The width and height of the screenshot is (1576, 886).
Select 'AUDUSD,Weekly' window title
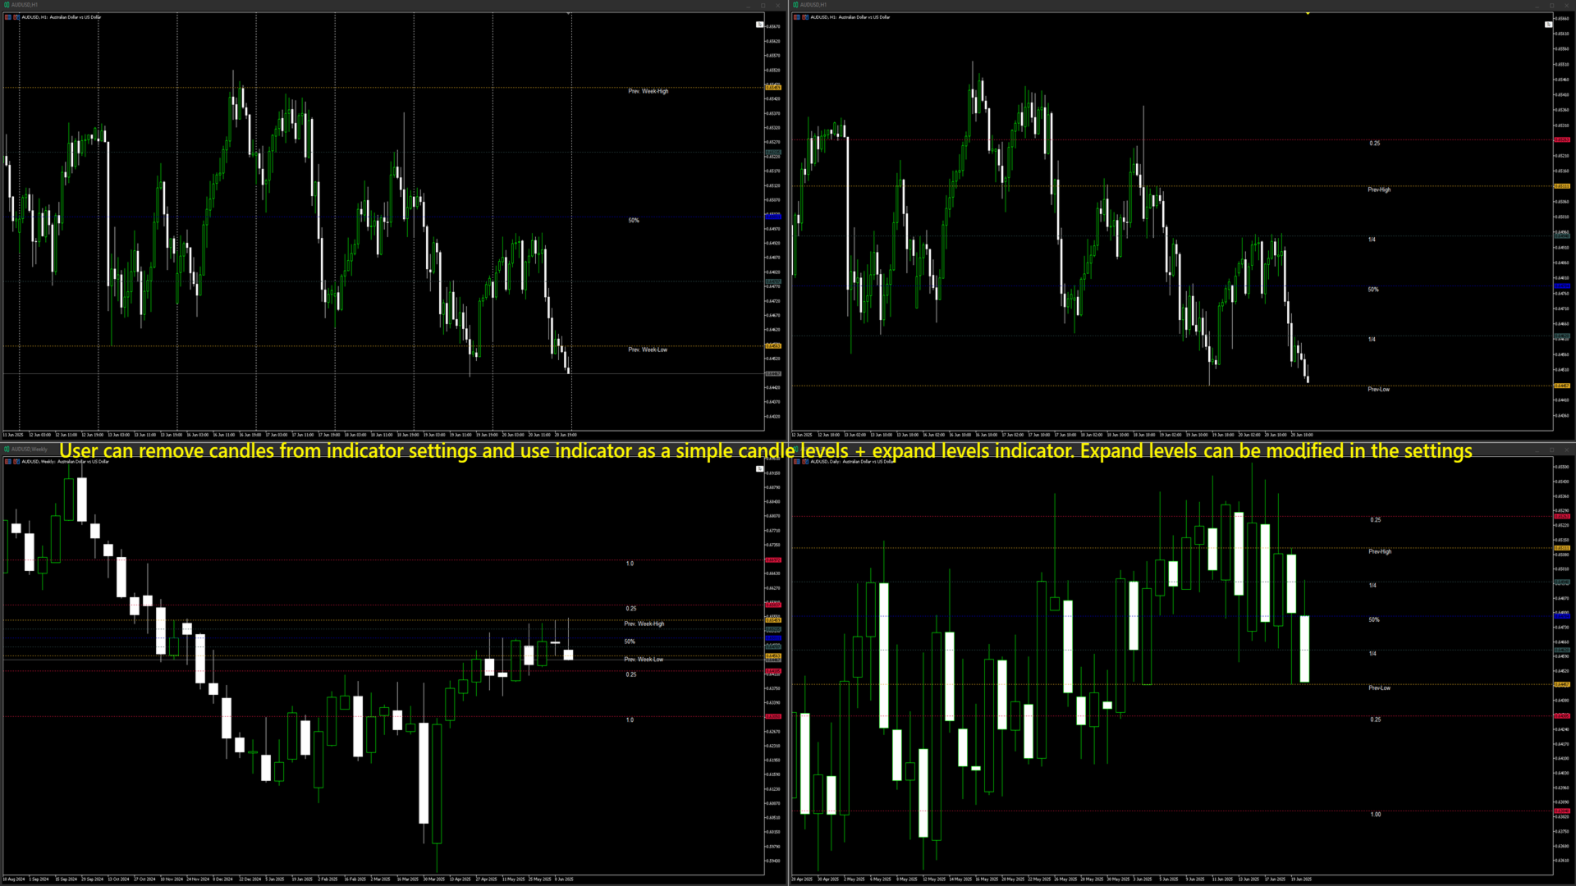coord(30,449)
